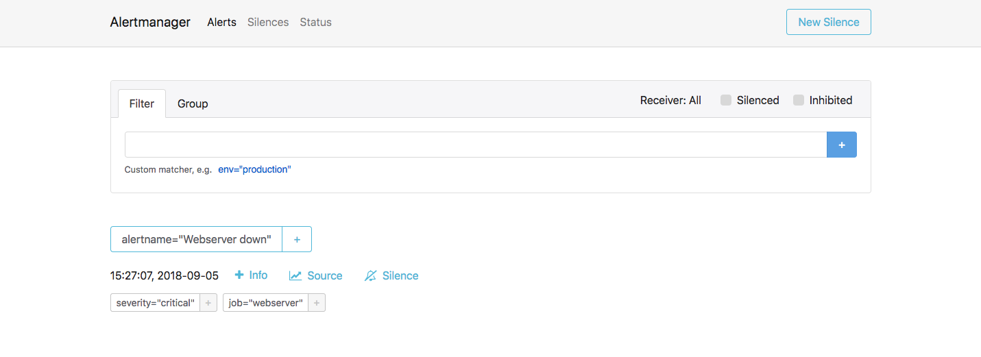Go to the Status page

click(315, 22)
